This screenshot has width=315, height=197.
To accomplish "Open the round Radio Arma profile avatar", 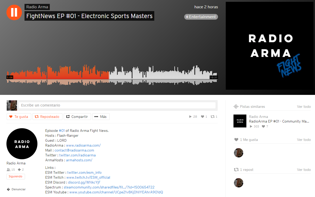I will tap(22, 144).
